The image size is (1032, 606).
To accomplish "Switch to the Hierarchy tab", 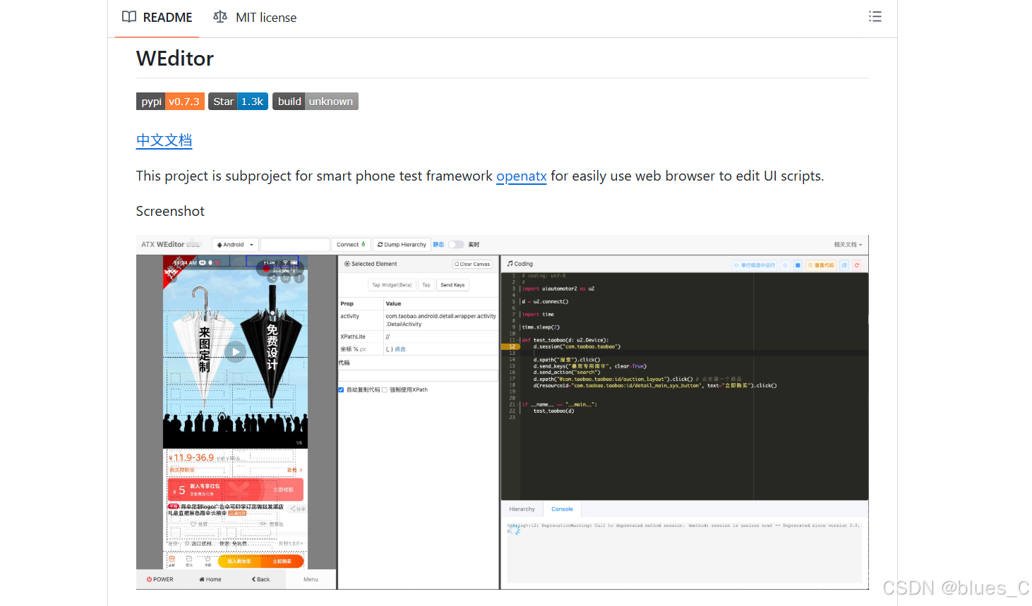I will click(522, 509).
